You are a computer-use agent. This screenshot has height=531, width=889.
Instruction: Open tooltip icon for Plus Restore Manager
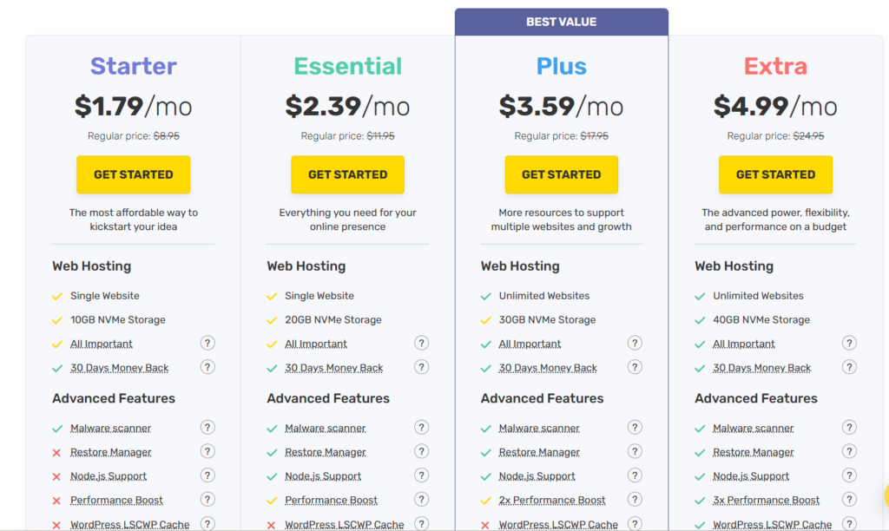[x=635, y=452]
